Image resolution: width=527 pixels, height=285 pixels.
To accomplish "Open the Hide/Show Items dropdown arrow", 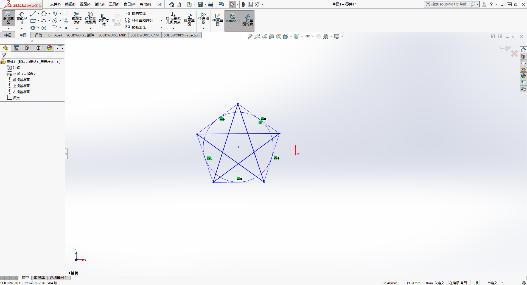I will (313, 37).
